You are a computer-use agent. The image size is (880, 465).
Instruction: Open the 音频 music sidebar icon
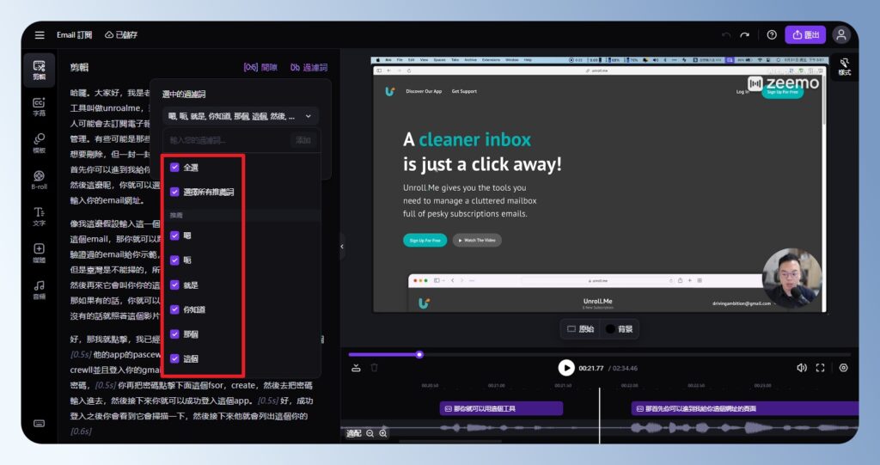(39, 289)
